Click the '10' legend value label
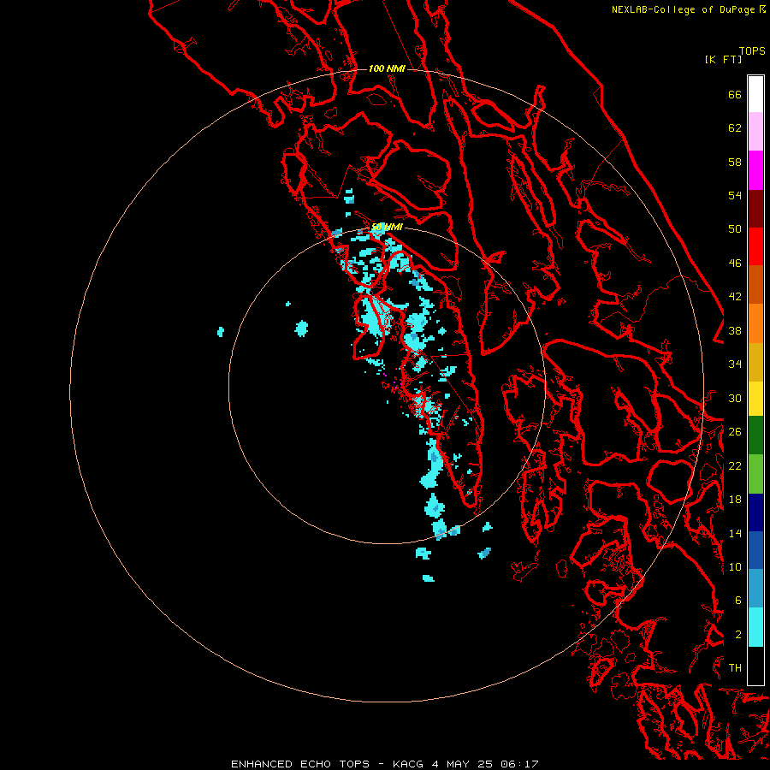 point(735,567)
